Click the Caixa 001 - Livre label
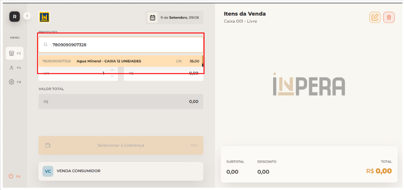 (240, 21)
